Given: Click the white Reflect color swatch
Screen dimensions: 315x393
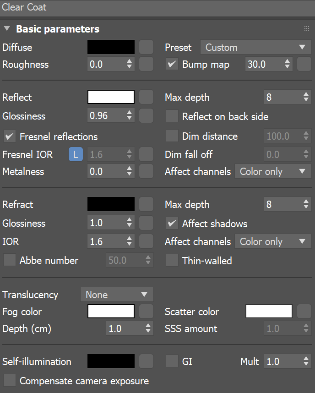Looking at the screenshot, I should 111,97.
